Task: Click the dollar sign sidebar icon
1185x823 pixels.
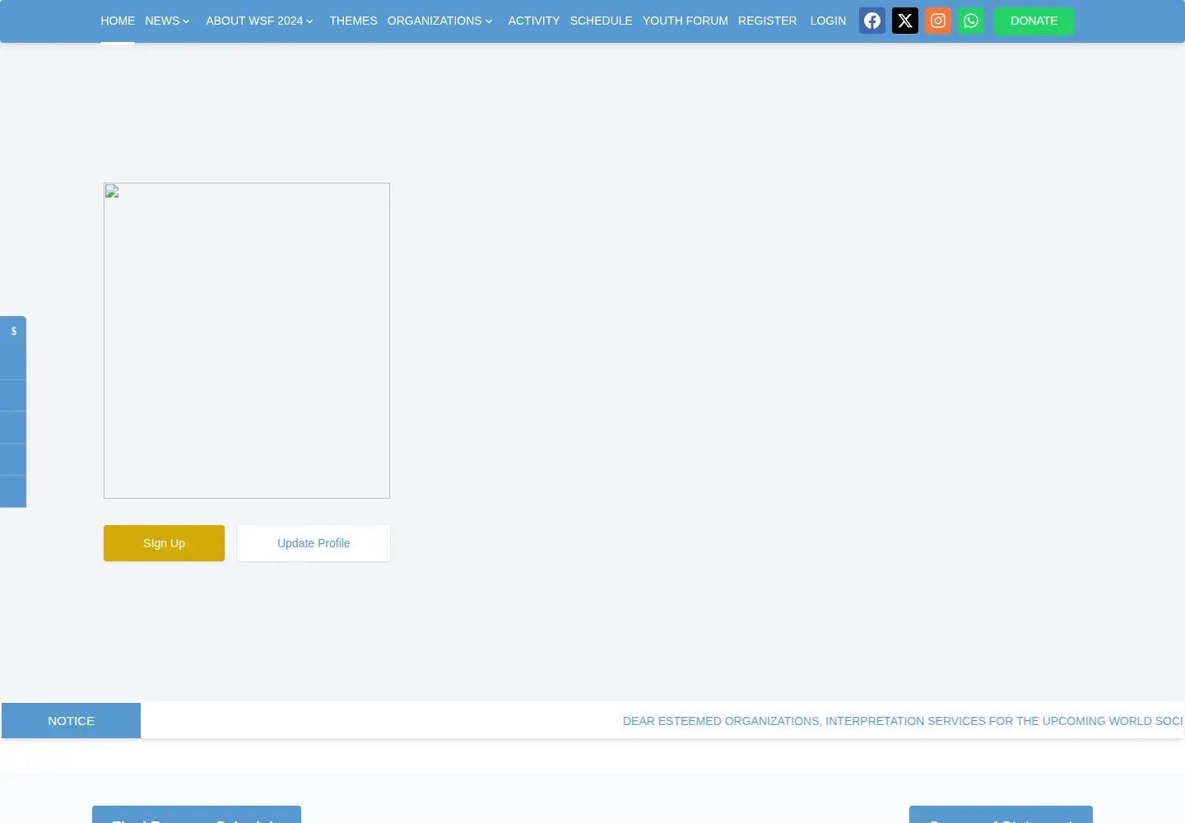Action: 13,332
